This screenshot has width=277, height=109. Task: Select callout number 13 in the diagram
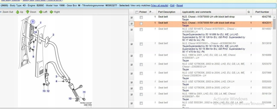[x=44, y=91]
